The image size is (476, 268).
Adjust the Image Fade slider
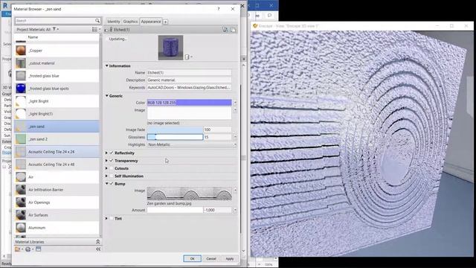pos(176,130)
